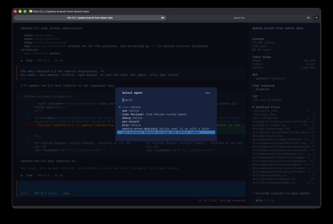
Task: Click the selected-agent dot beside code native
Action: tap(120, 107)
